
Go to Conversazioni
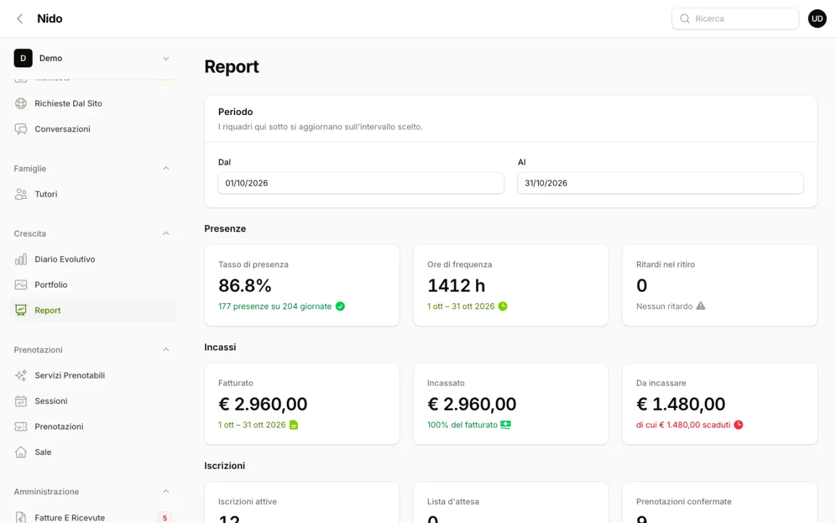point(93,129)
